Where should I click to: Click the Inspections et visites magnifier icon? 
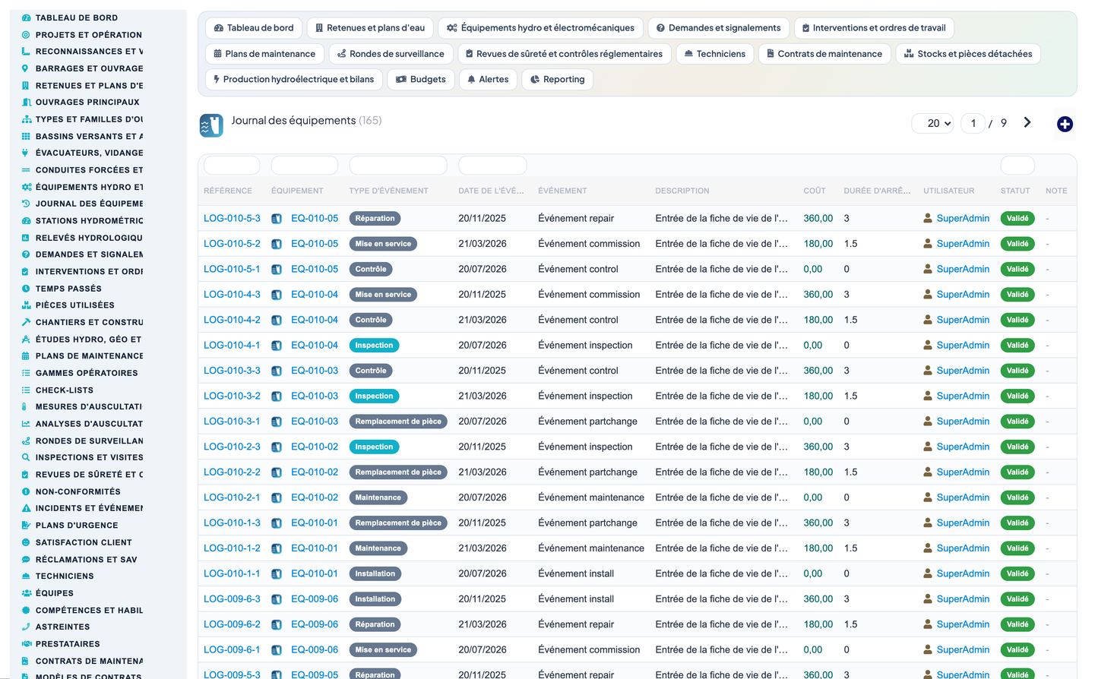point(26,457)
